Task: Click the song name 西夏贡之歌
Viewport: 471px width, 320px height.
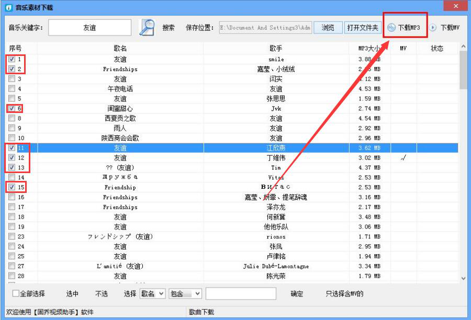Action: tap(120, 118)
